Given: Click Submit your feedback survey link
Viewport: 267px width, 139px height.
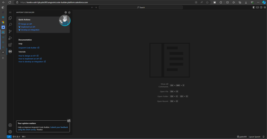Looking at the screenshot, I should pos(59,127).
